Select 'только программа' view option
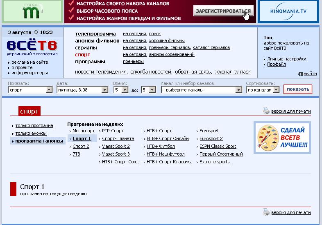Image resolution: width=322 pixels, height=225 pixels. click(34, 125)
